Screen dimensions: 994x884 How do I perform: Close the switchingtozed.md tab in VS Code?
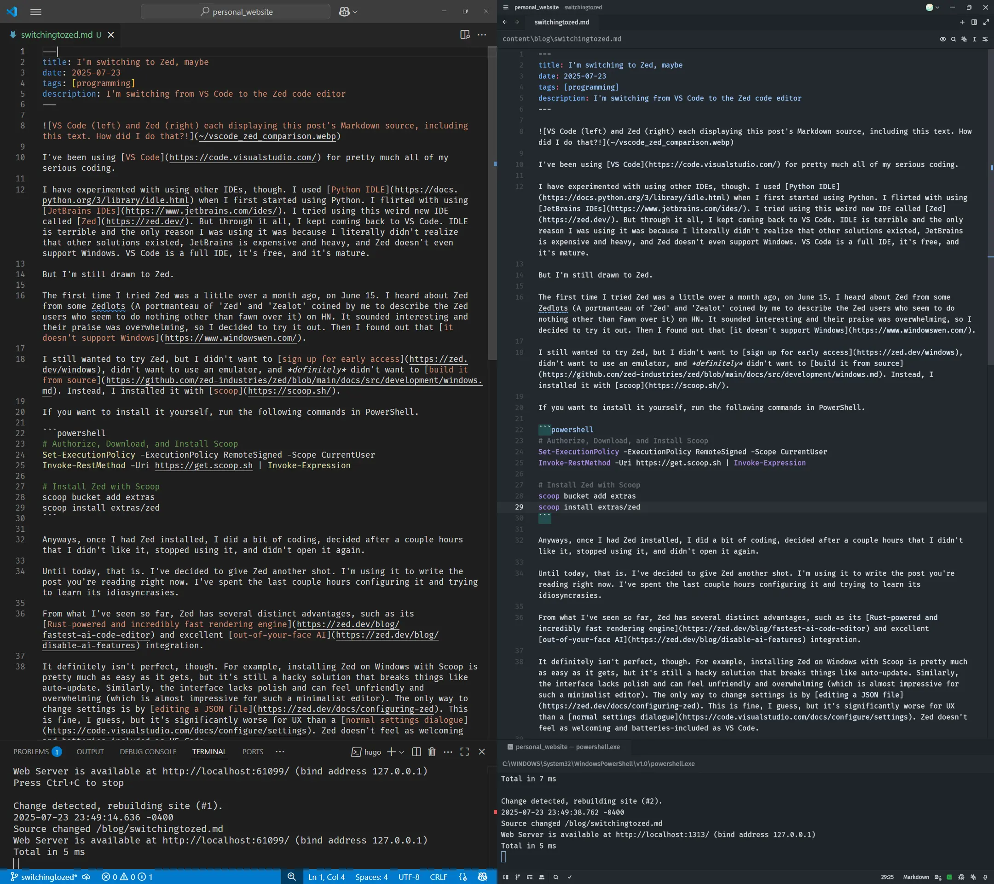(111, 35)
